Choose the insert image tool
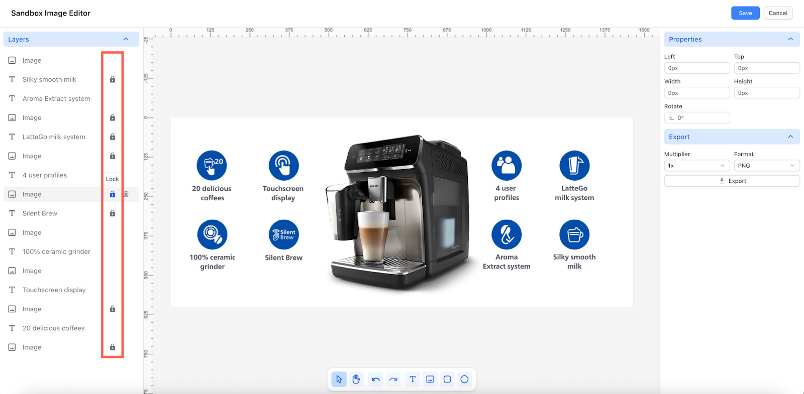 [x=430, y=379]
